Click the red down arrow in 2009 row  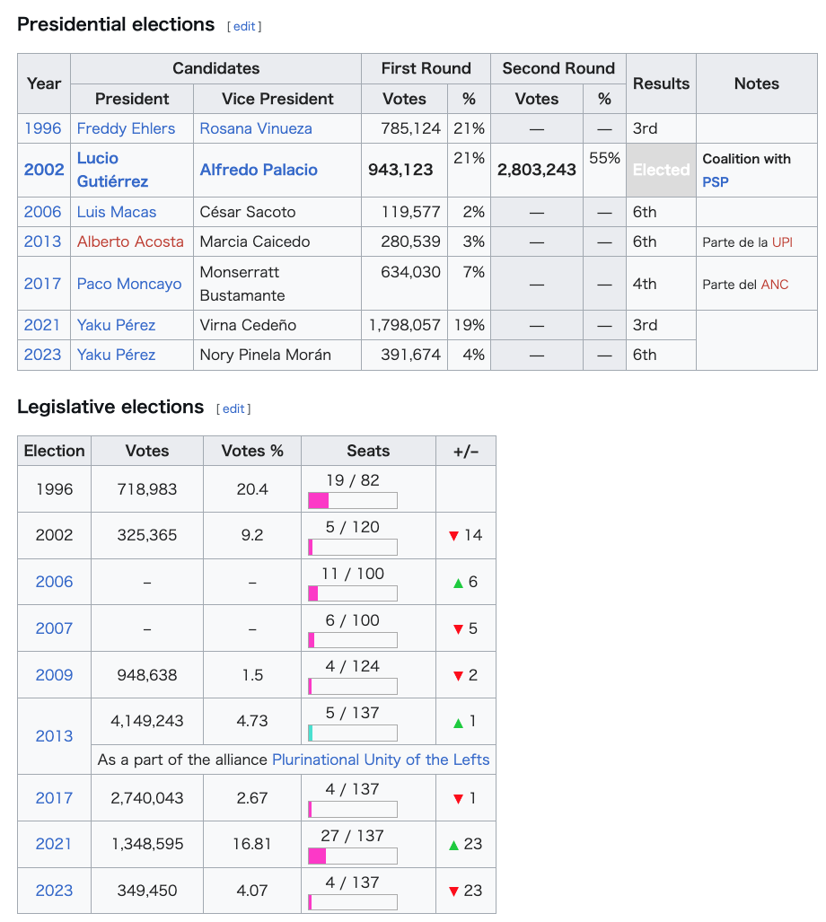(458, 676)
